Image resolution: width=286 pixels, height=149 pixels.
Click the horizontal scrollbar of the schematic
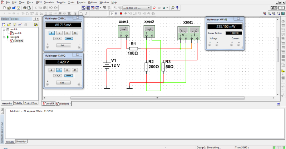157,98
